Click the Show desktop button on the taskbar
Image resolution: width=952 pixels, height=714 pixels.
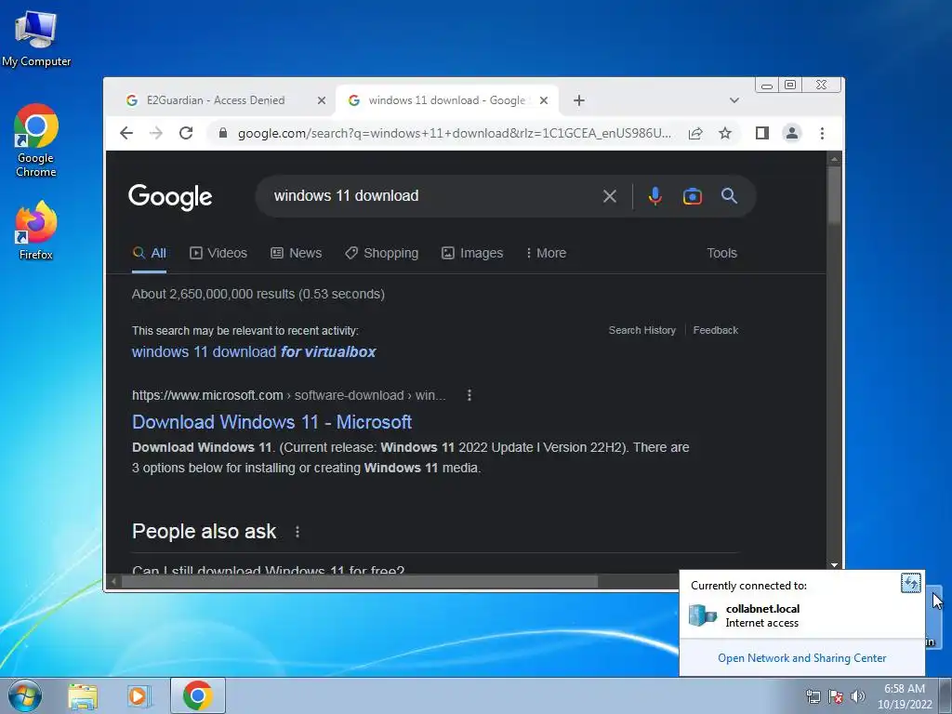tap(945, 695)
